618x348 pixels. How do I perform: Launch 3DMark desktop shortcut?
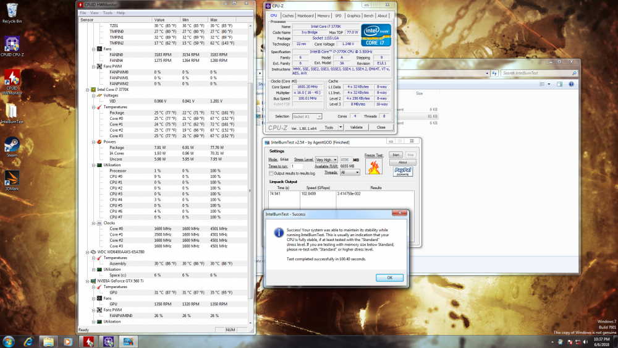coord(12,180)
